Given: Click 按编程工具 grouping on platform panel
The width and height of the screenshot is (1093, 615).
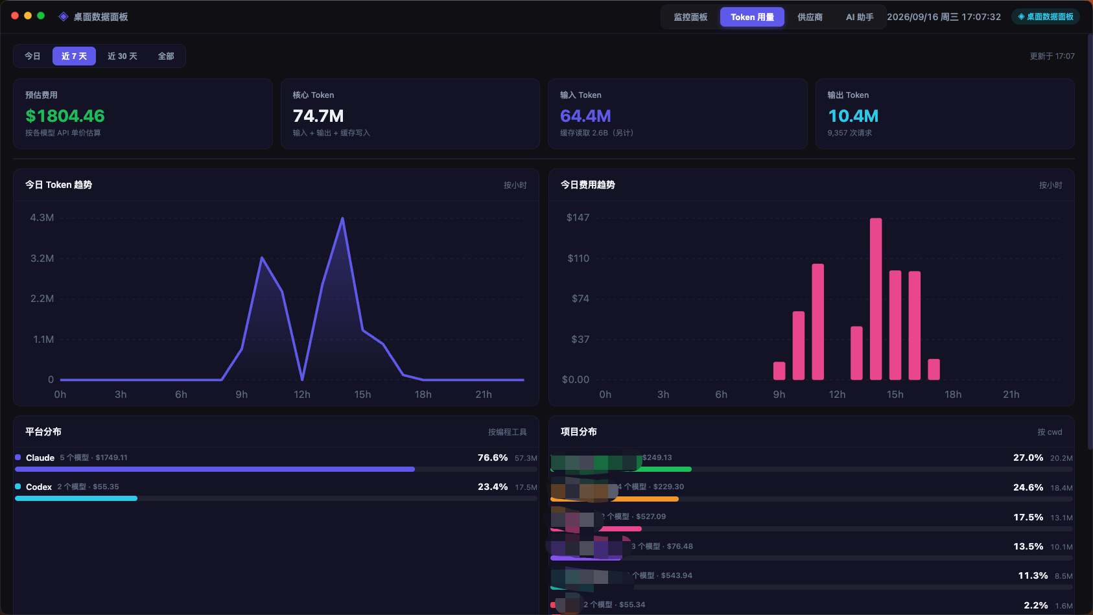Looking at the screenshot, I should [508, 432].
